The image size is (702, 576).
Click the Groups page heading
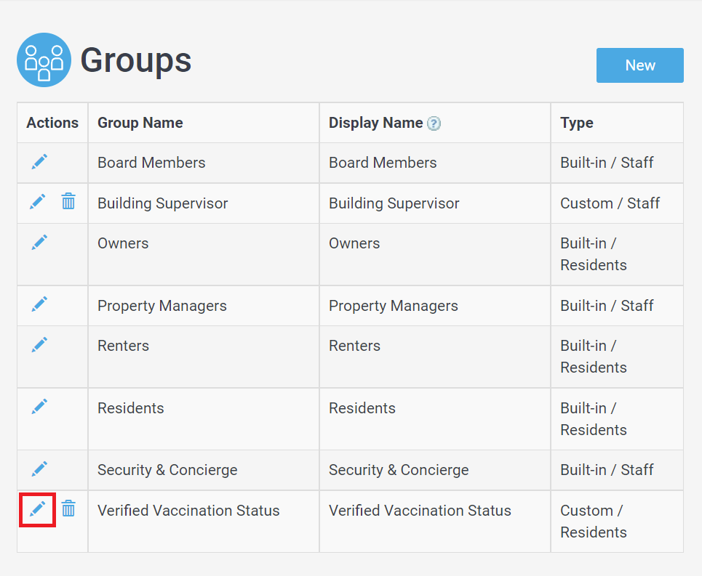[135, 60]
